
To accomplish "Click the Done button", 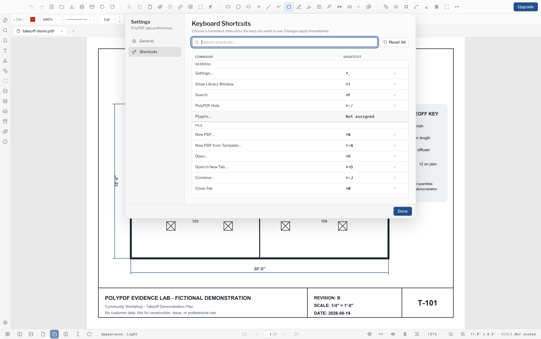I will click(x=402, y=211).
